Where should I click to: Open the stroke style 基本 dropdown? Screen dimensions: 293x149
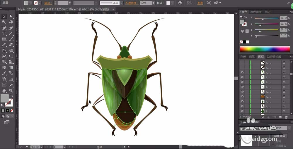coord(122,3)
